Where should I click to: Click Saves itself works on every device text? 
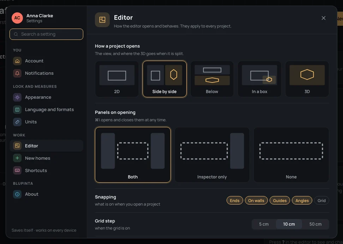(44, 230)
